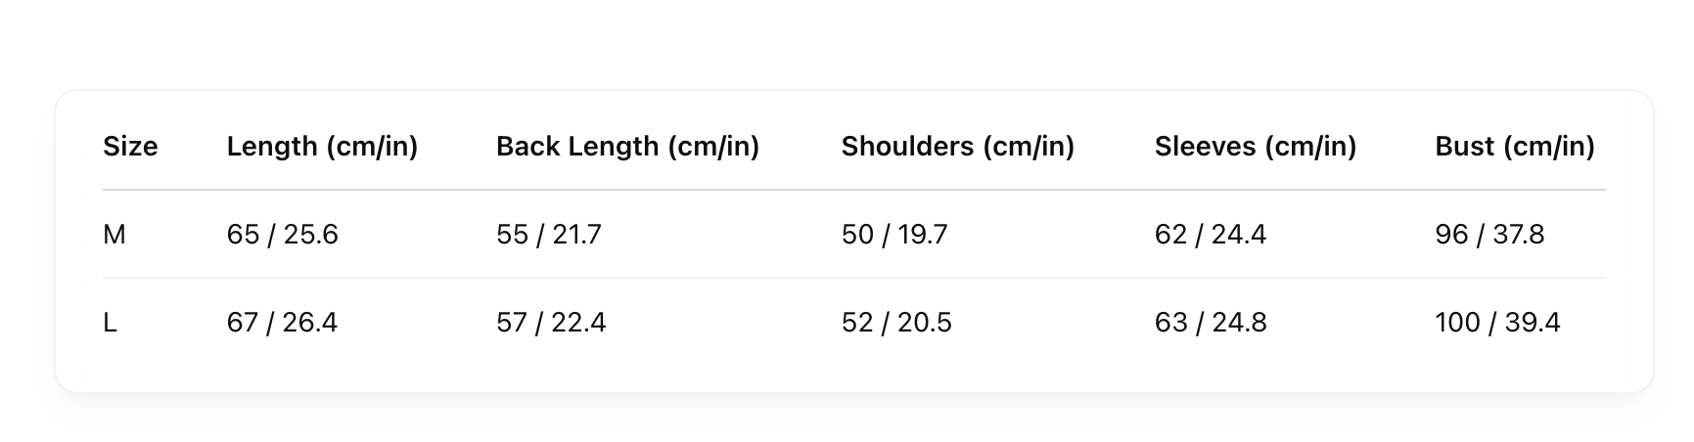Screen dimensions: 1694x442
Task: Select the L size row label
Action: tap(111, 323)
